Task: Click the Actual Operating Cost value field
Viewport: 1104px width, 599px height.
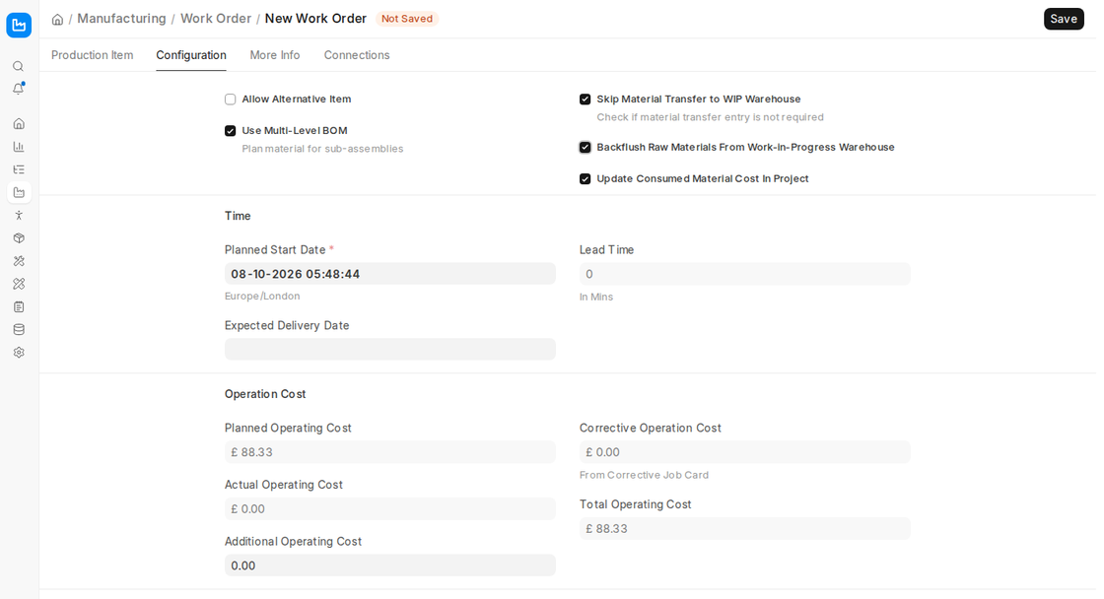Action: 390,509
